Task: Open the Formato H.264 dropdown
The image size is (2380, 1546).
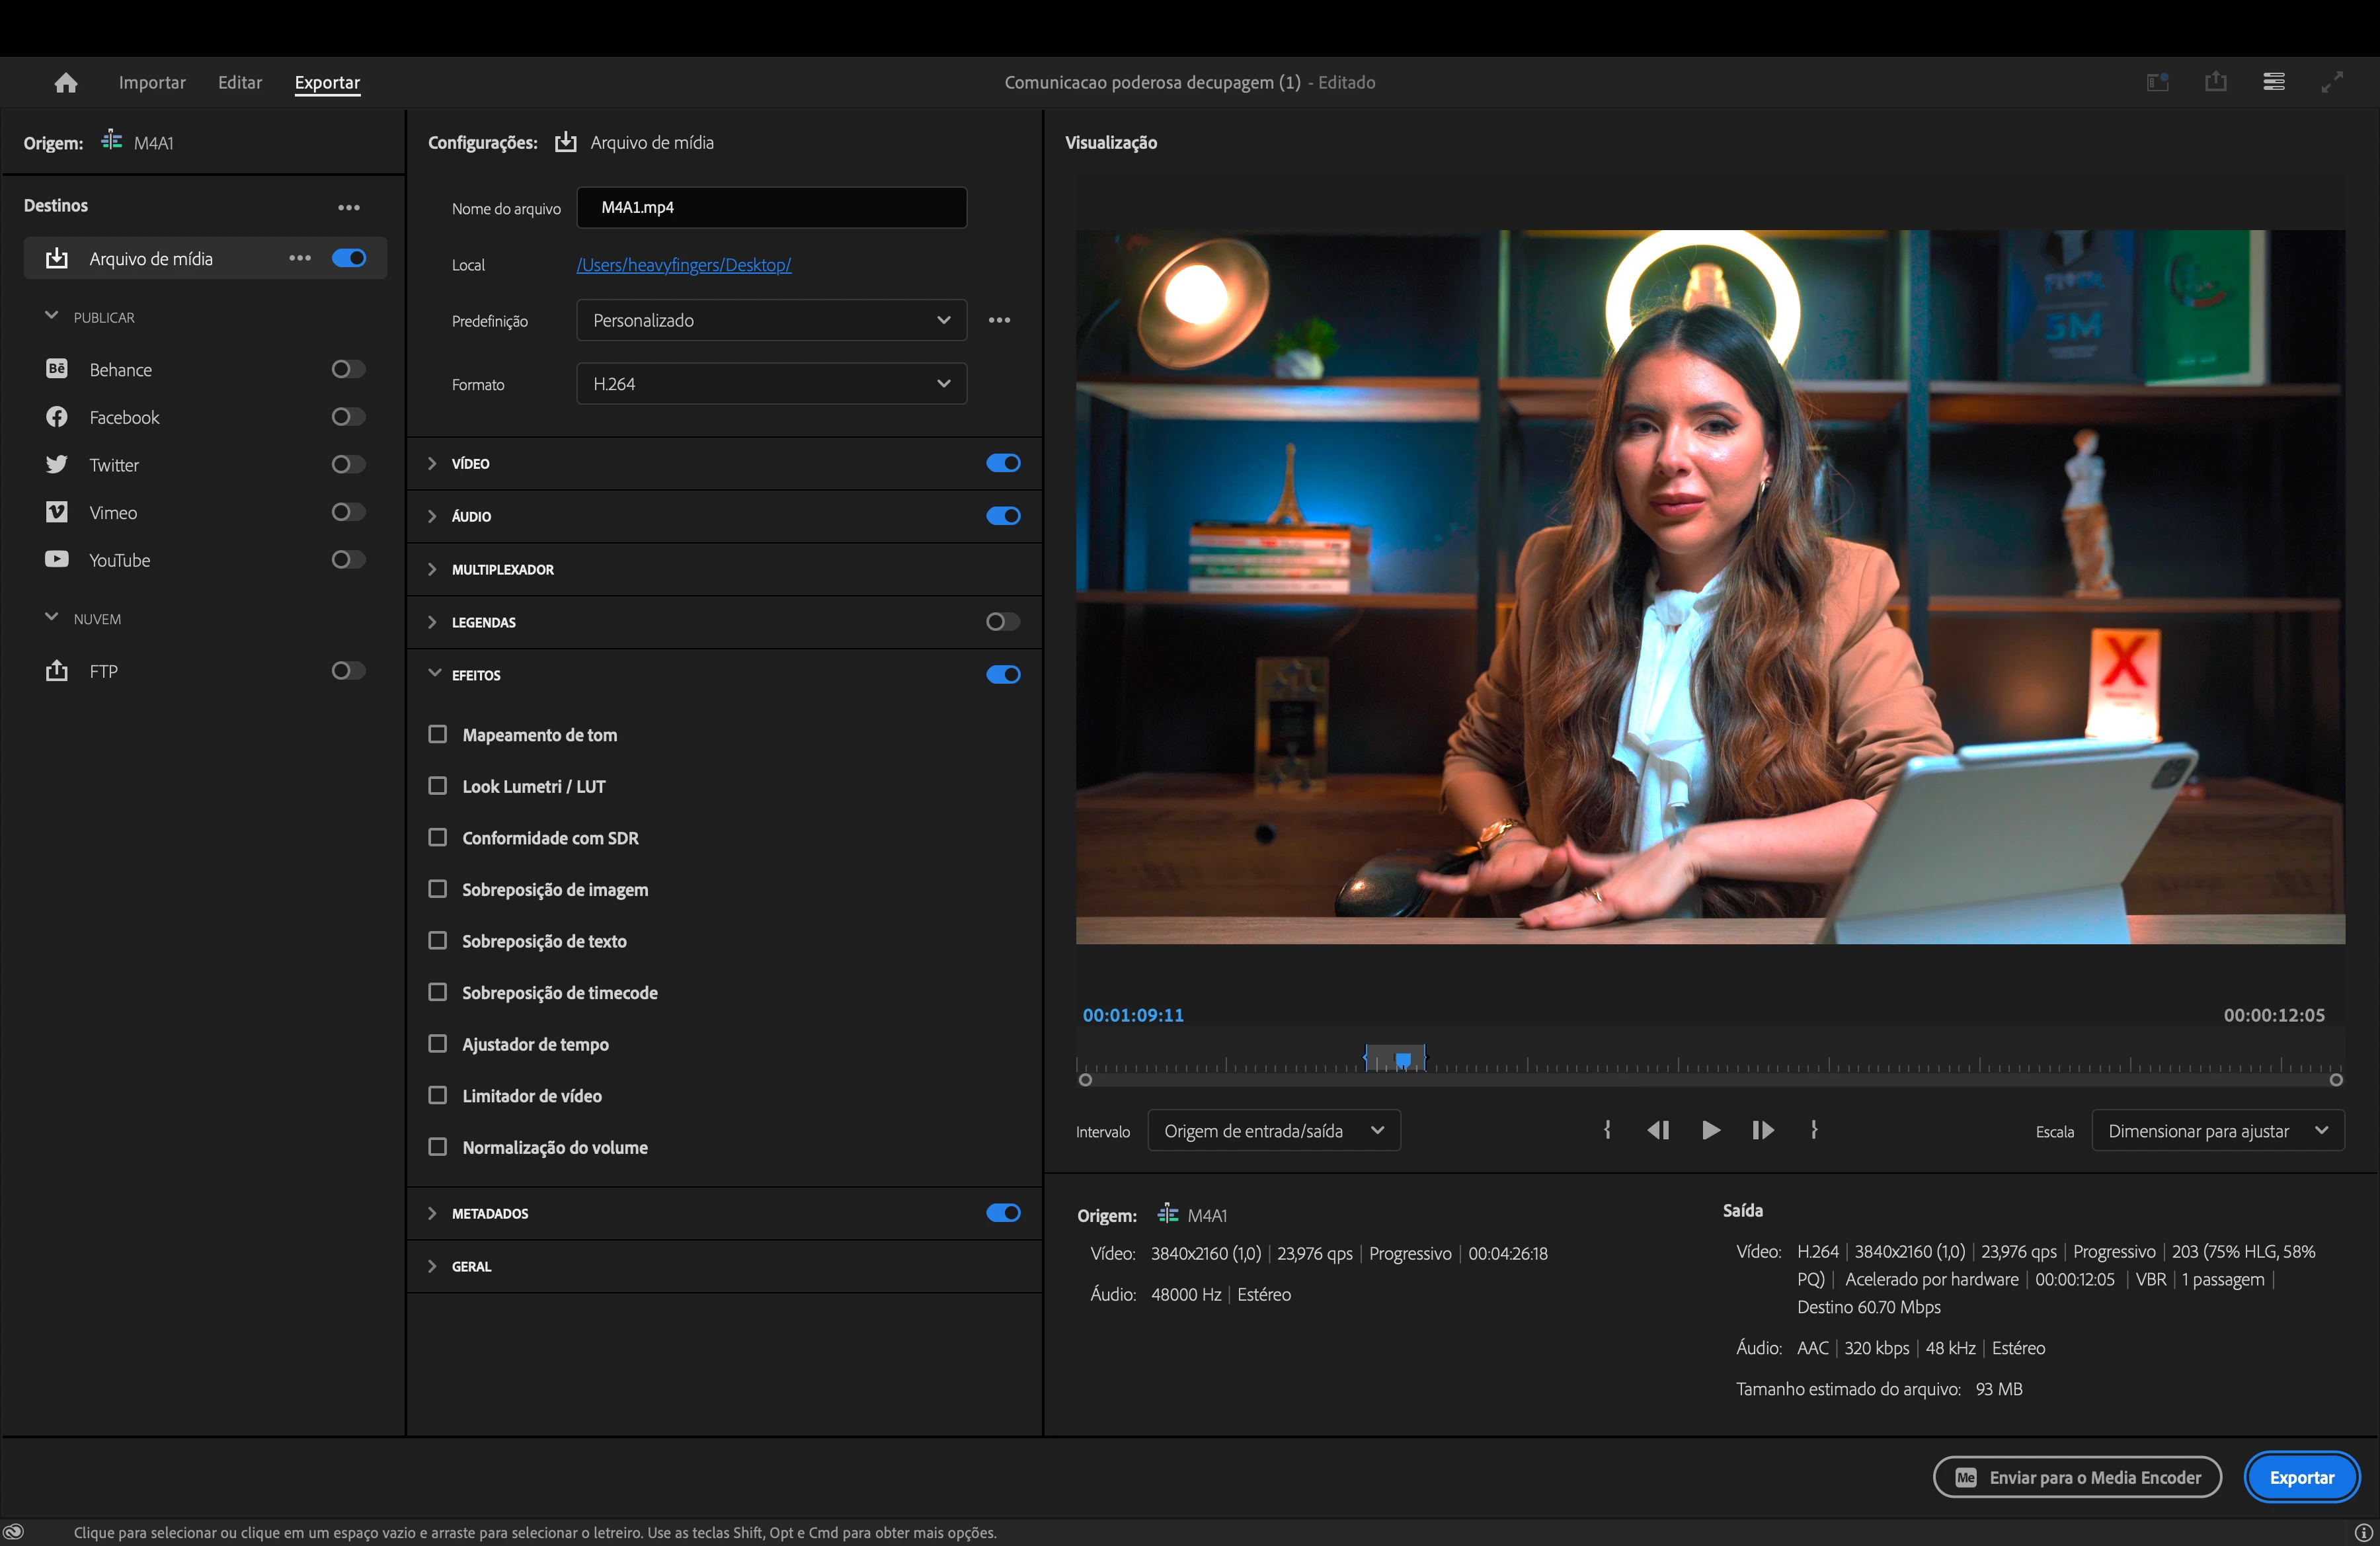Action: coord(771,384)
